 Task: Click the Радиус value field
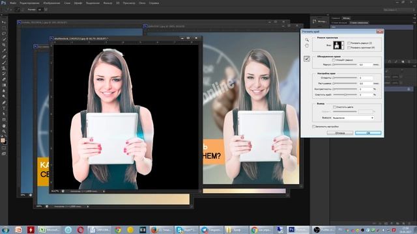(366, 64)
